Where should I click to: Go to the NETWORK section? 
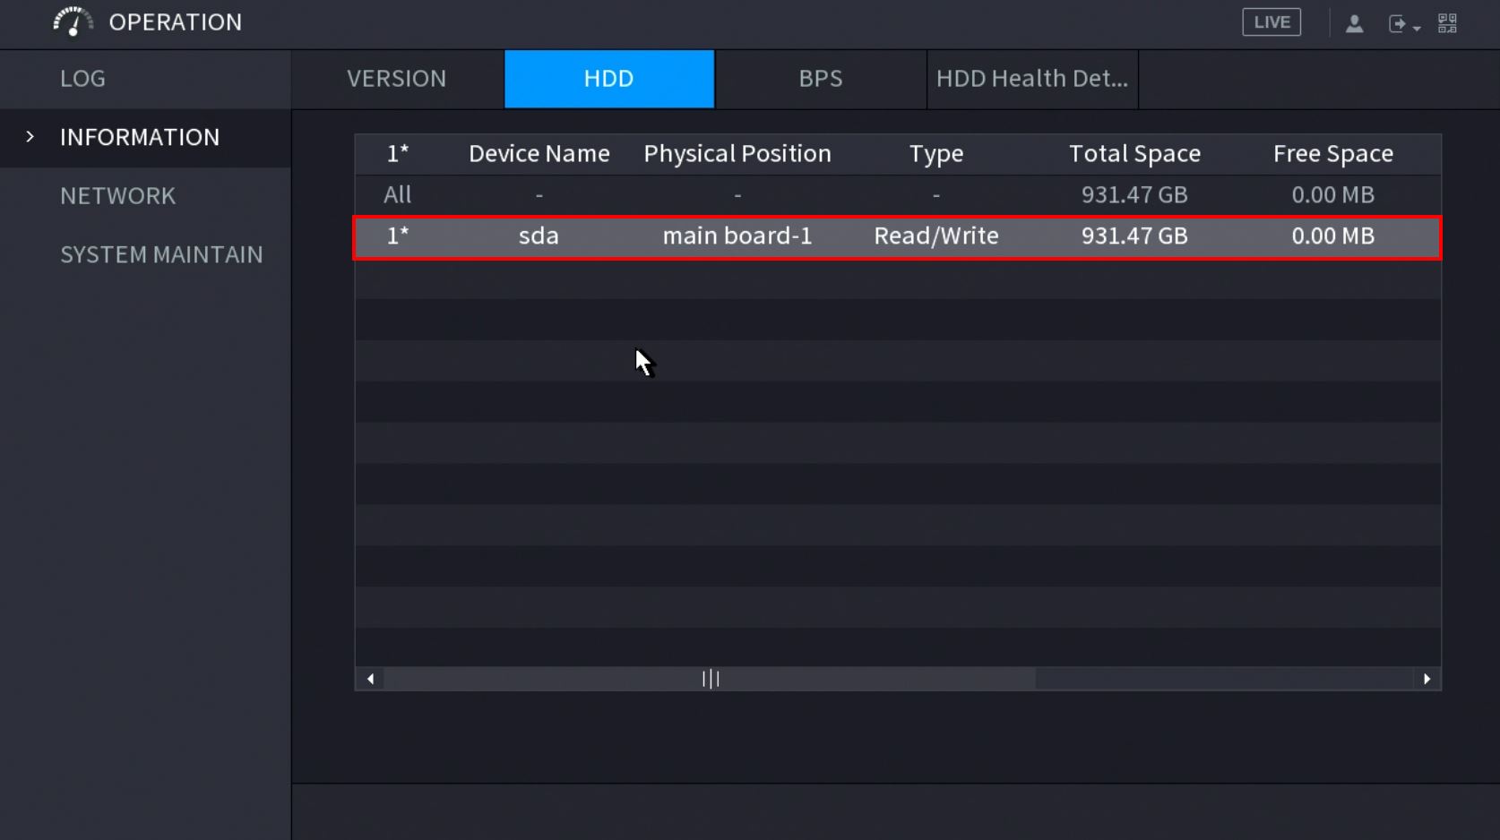click(118, 196)
